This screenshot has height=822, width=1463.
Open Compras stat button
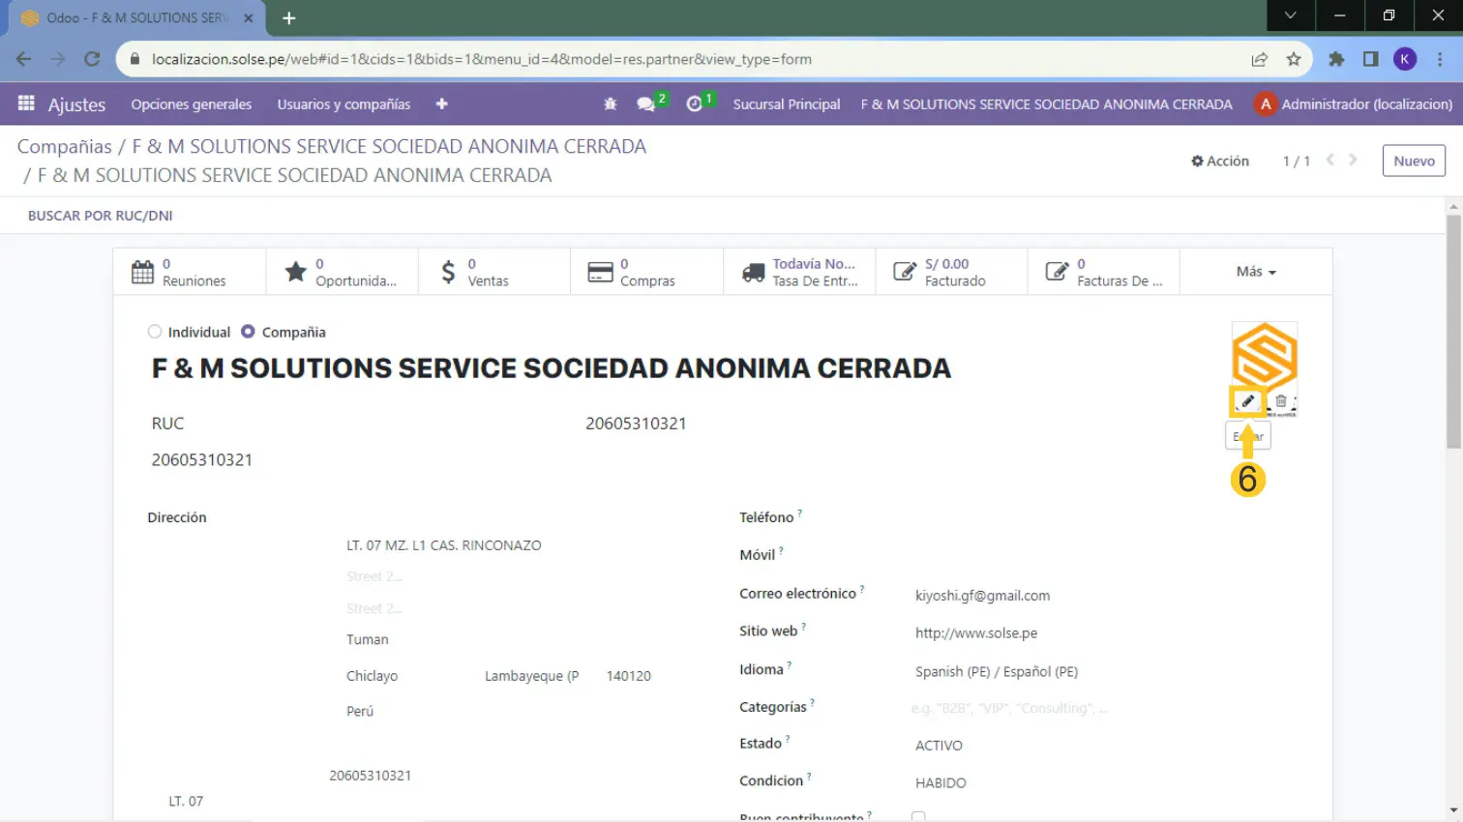point(647,272)
